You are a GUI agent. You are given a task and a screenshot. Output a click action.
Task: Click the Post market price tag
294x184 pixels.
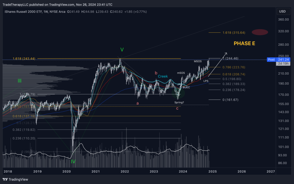pyautogui.click(x=271, y=59)
